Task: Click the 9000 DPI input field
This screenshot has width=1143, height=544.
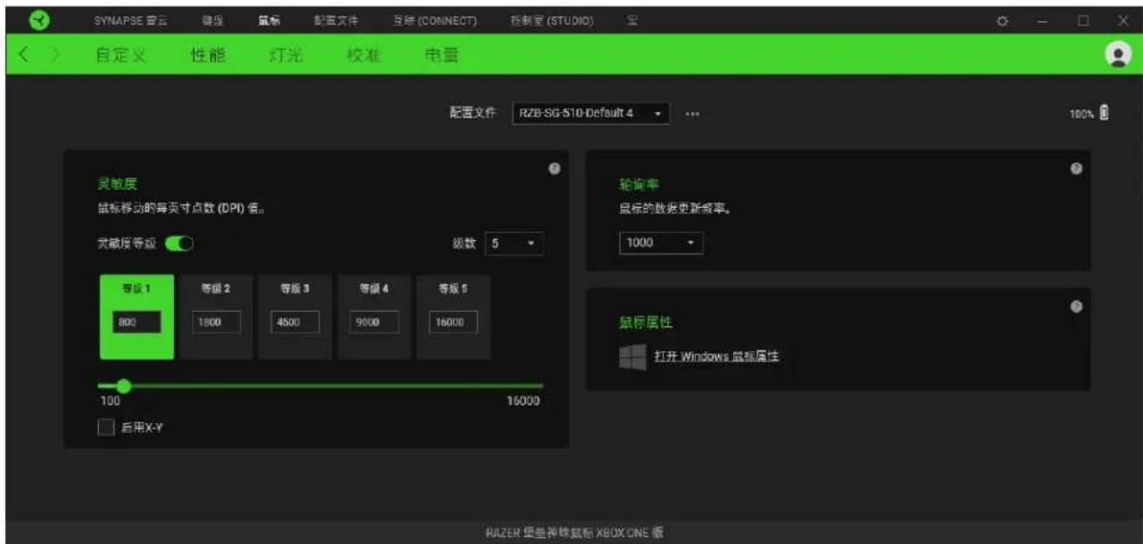Action: [373, 323]
